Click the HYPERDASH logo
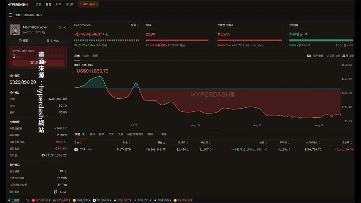Viewport: 361px width, 203px height. pos(18,4)
